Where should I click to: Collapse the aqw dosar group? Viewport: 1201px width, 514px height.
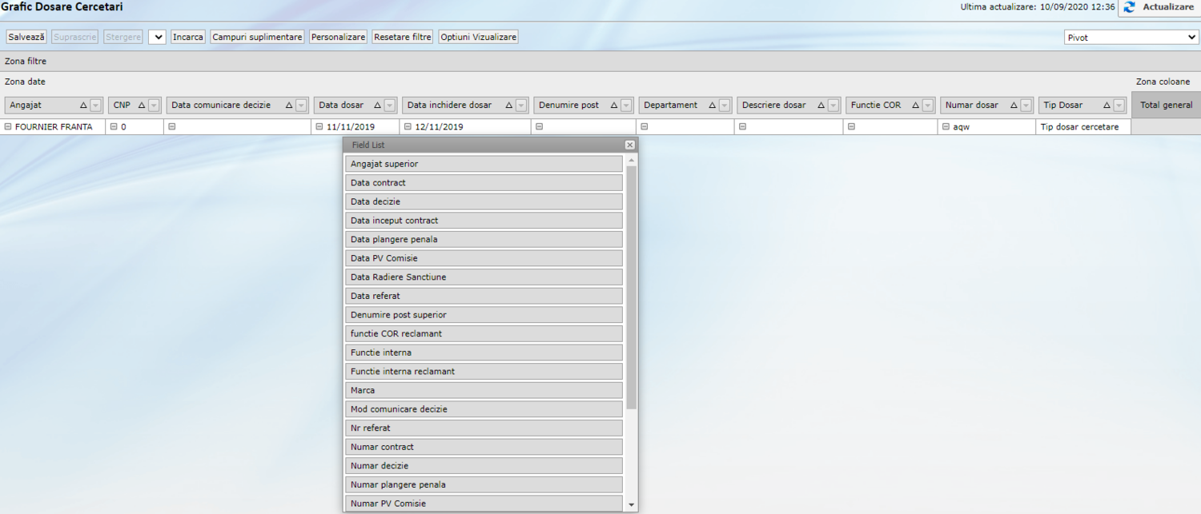point(946,126)
